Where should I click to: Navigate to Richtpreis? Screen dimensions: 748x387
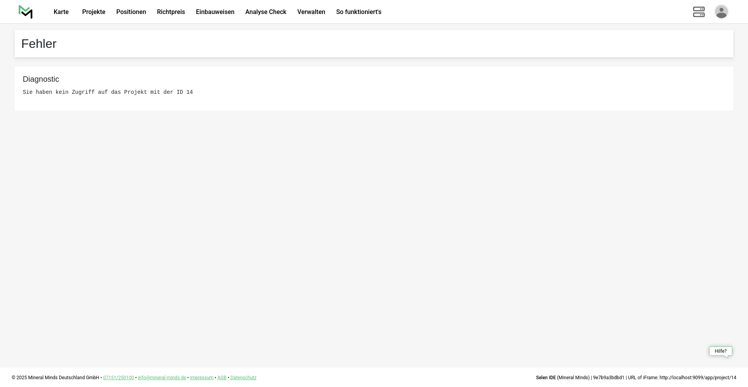[x=171, y=12]
